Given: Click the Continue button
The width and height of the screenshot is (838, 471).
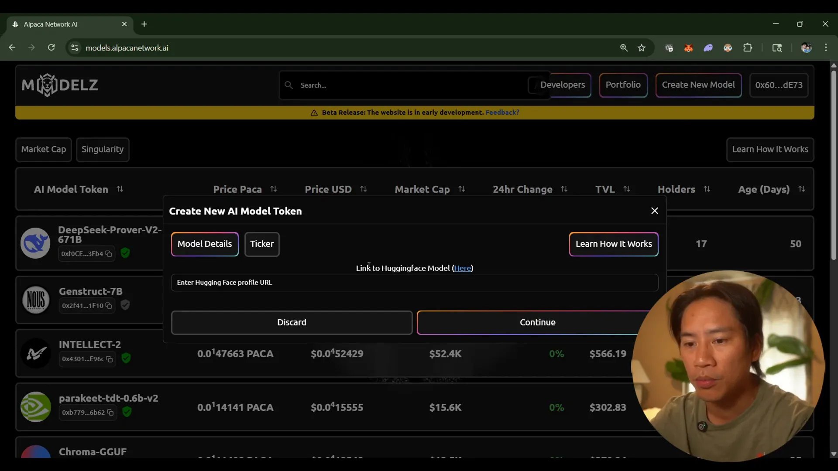Looking at the screenshot, I should click(x=537, y=323).
